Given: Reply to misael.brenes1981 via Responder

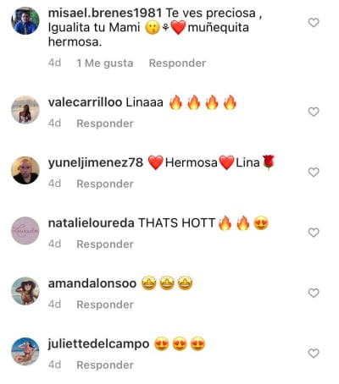Looking at the screenshot, I should [x=177, y=63].
